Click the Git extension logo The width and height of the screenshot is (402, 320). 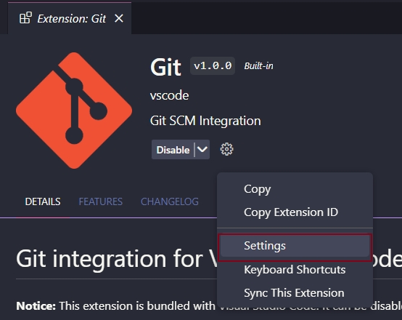tap(74, 111)
